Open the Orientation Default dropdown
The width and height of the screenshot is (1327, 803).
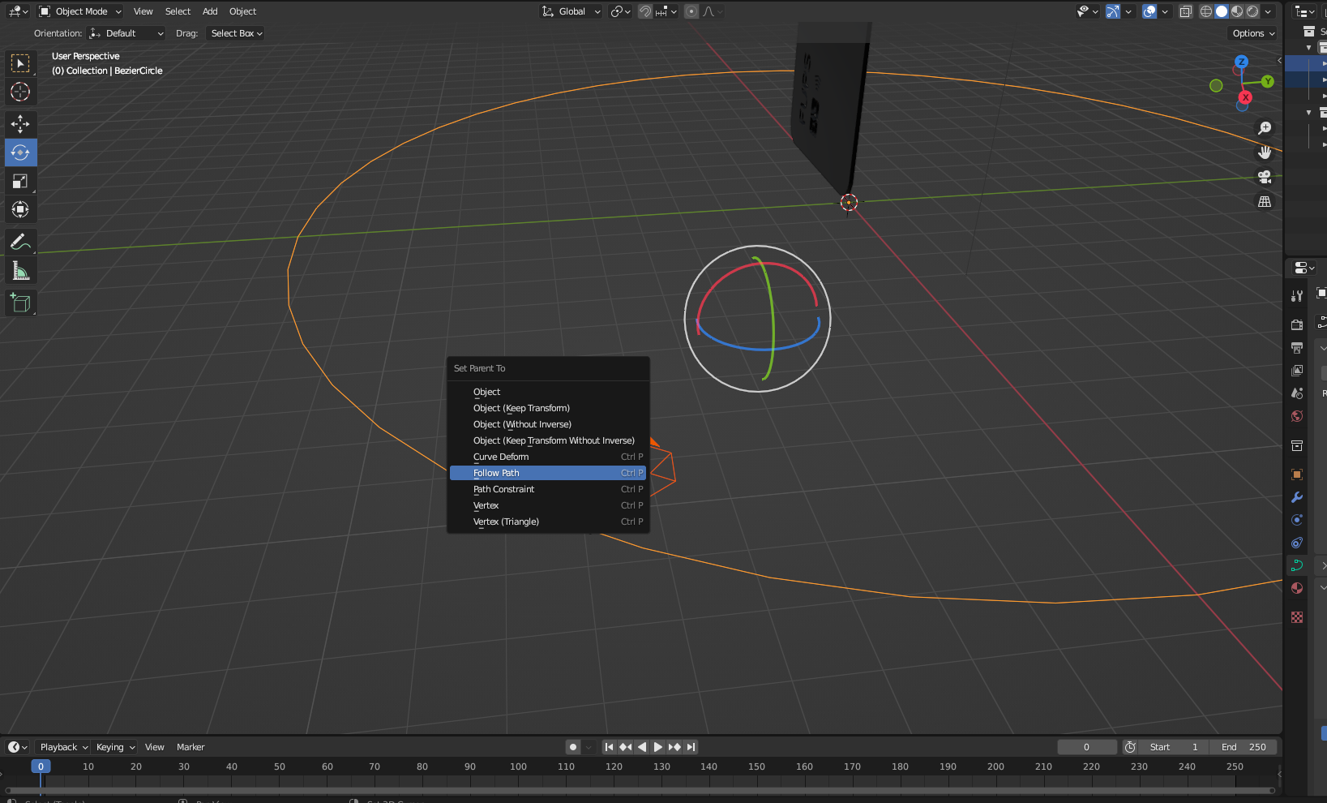point(126,33)
